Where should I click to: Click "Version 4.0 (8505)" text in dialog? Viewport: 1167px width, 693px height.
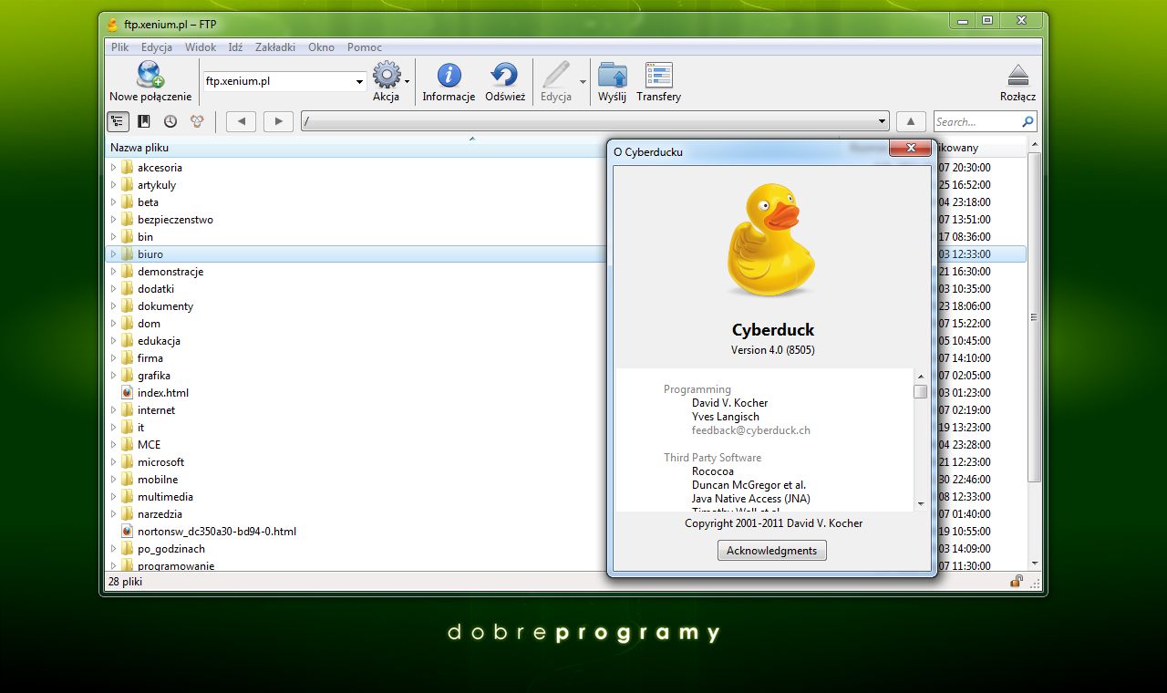(x=772, y=350)
